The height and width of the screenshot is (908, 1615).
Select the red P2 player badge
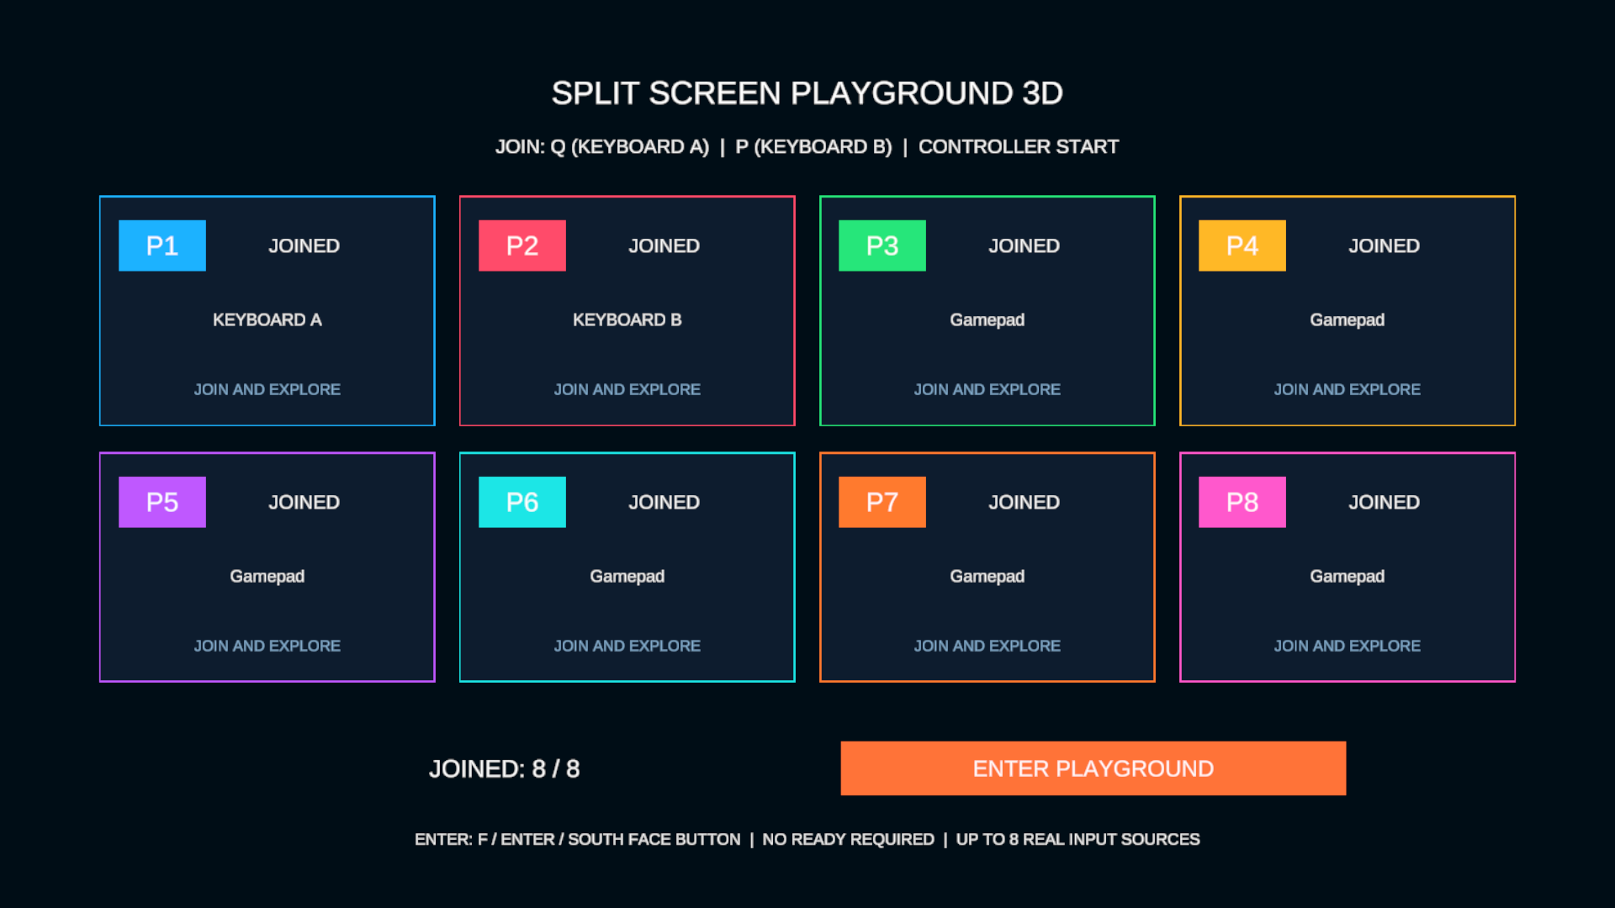(x=522, y=245)
